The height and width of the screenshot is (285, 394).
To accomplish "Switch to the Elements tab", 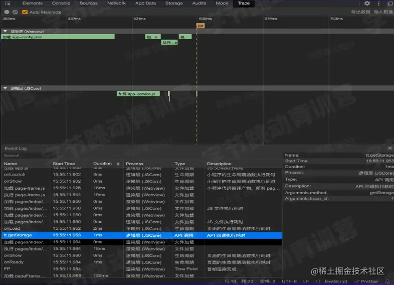I will pyautogui.click(x=33, y=4).
